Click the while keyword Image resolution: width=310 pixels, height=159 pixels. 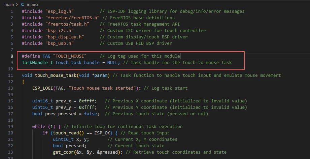click(38, 126)
